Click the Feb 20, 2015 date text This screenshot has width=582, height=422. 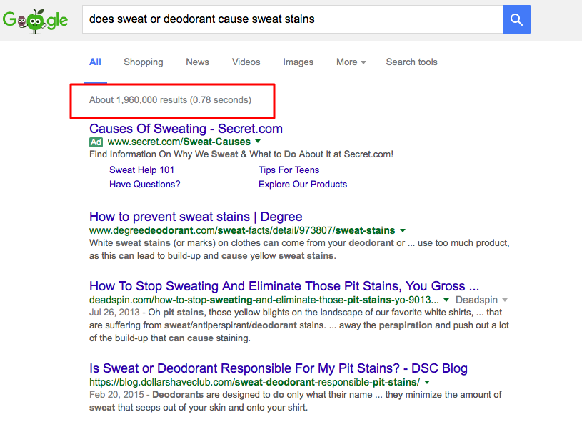[x=116, y=395]
